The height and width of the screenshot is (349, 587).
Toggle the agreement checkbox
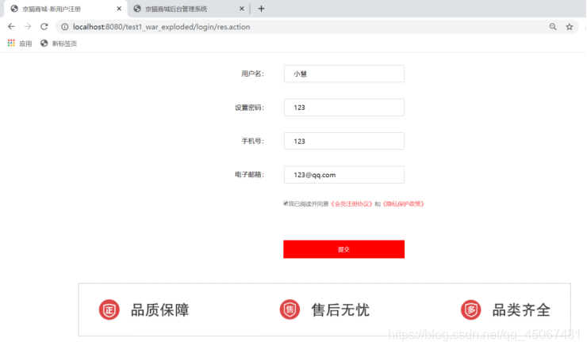(286, 203)
